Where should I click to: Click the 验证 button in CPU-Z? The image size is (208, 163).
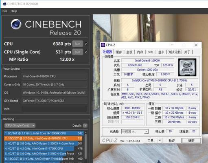click(172, 141)
